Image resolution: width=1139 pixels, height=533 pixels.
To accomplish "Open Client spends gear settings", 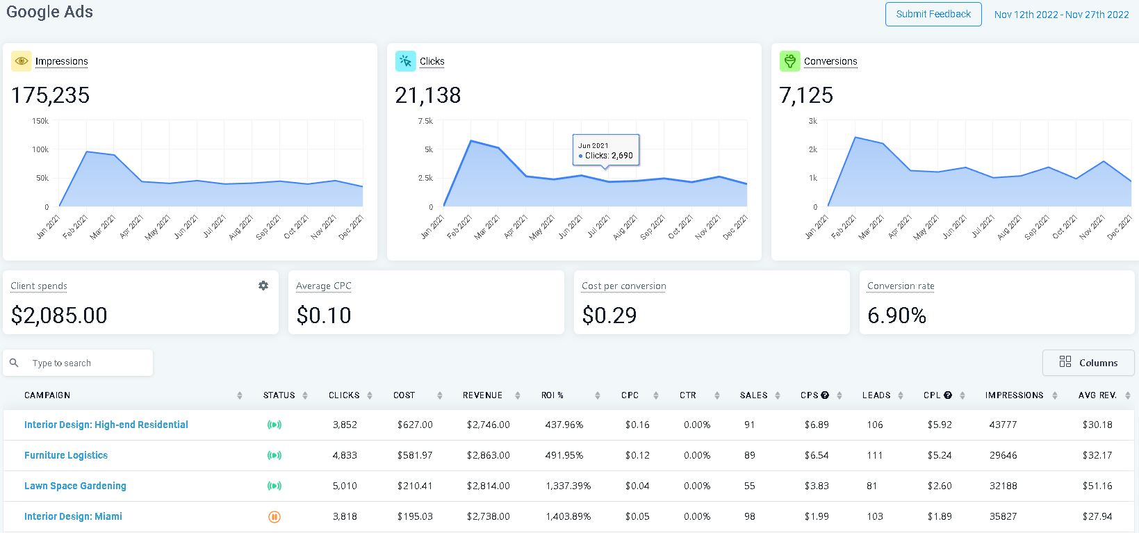I will [x=263, y=286].
